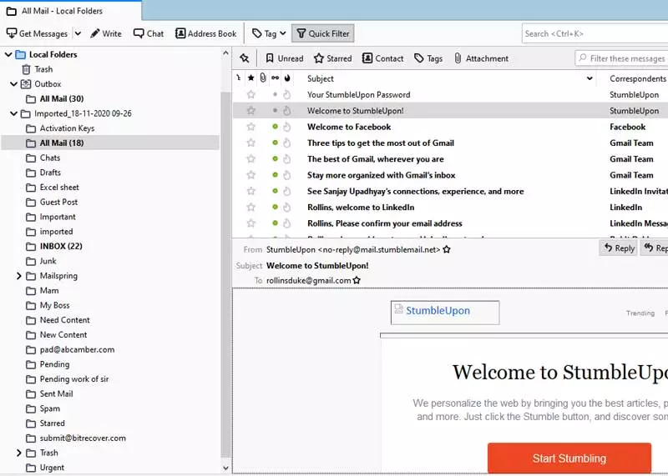Reply to the StumbleUpon message
This screenshot has height=476, width=668.
pyautogui.click(x=619, y=248)
